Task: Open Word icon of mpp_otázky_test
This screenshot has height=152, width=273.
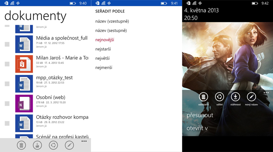Action: click(24, 84)
